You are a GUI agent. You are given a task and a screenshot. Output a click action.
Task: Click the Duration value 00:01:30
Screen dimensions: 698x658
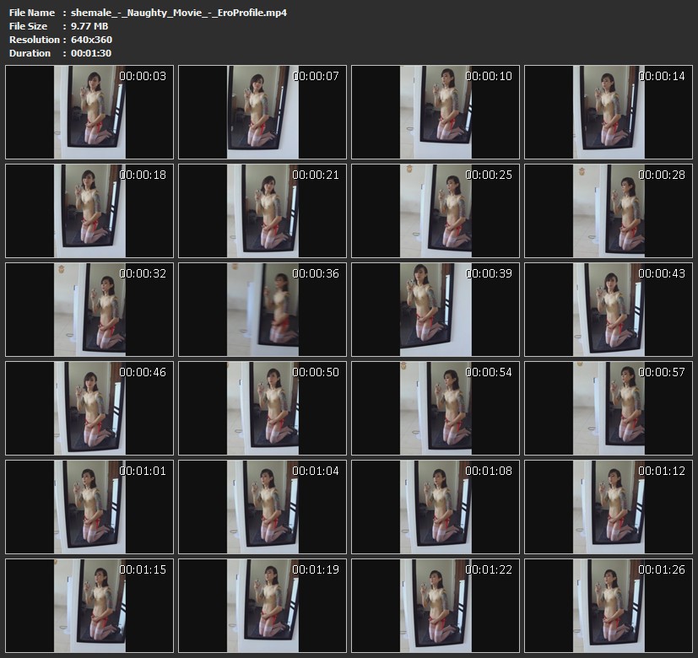coord(91,53)
